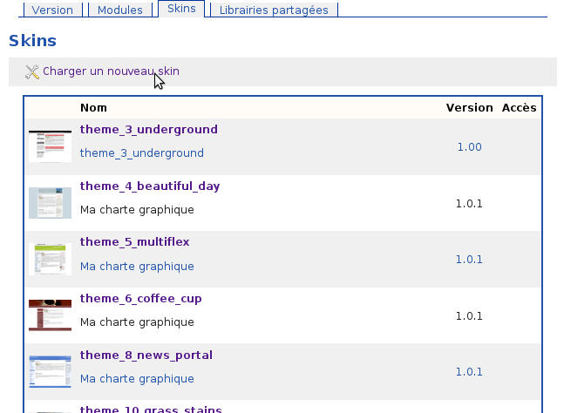Click the theme_3_underground preview thumbnail
This screenshot has width=564, height=413.
pyautogui.click(x=50, y=146)
